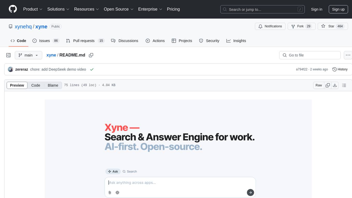Expand the Open Source menu

tap(119, 9)
